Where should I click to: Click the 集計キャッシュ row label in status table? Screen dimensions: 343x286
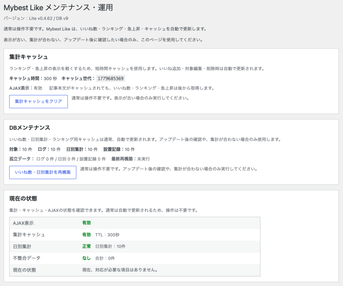tap(29, 235)
